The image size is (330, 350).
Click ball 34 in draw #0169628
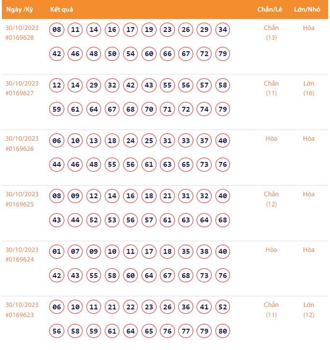click(x=223, y=30)
